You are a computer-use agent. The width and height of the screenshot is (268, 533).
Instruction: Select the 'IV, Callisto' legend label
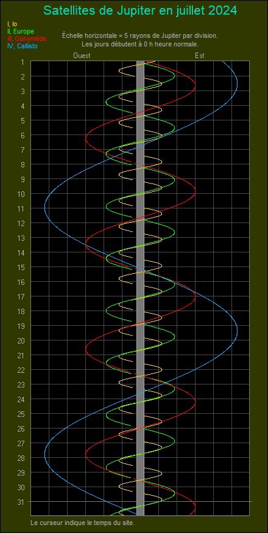22,46
